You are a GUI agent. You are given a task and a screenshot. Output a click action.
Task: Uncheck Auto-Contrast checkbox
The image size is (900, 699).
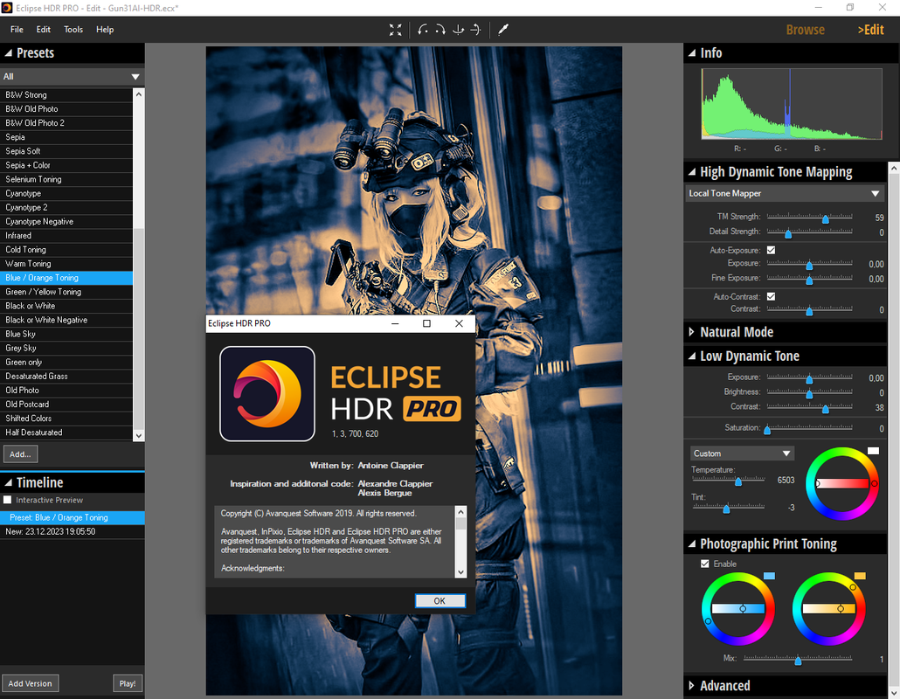771,297
